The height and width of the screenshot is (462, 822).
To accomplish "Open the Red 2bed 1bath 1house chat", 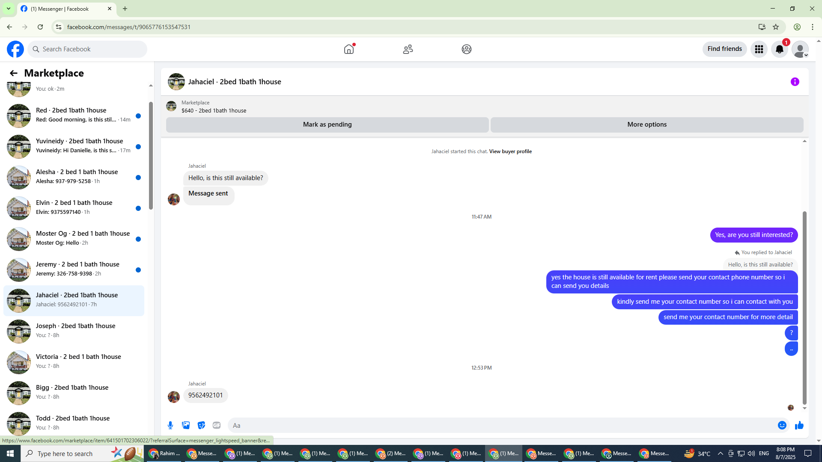I will [x=74, y=115].
